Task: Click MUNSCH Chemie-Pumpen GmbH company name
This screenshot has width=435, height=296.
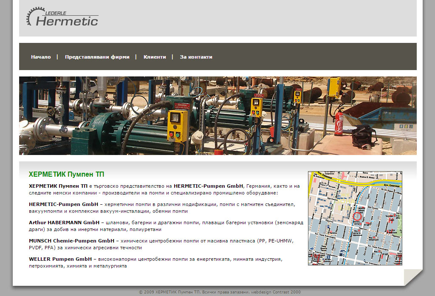Action: tap(66, 241)
